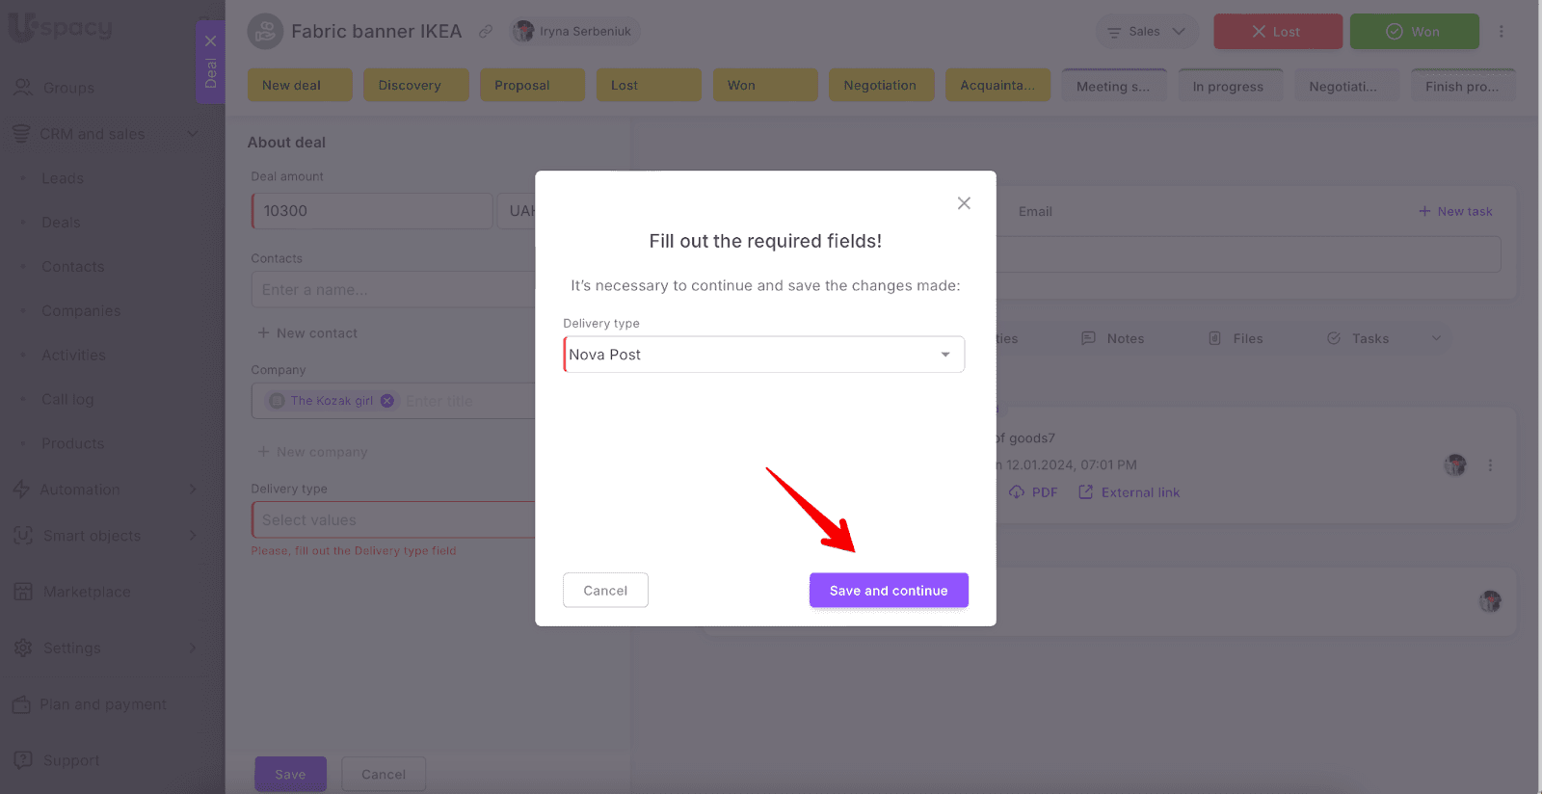
Task: Open the External link icon
Action: pyautogui.click(x=1086, y=492)
